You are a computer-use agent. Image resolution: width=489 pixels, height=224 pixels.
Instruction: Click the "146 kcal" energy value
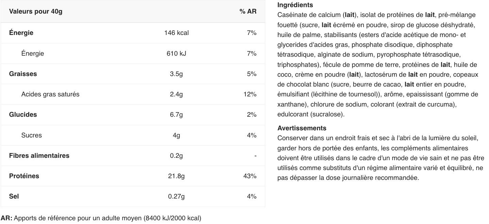coord(176,33)
